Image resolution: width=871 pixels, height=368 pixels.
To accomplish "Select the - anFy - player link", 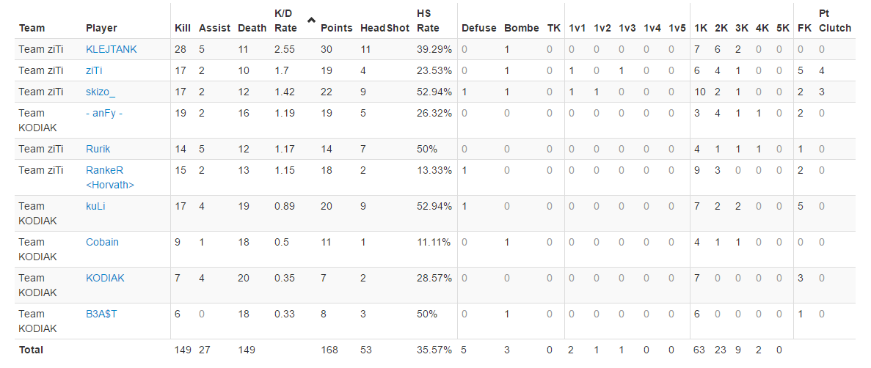I will click(x=104, y=113).
